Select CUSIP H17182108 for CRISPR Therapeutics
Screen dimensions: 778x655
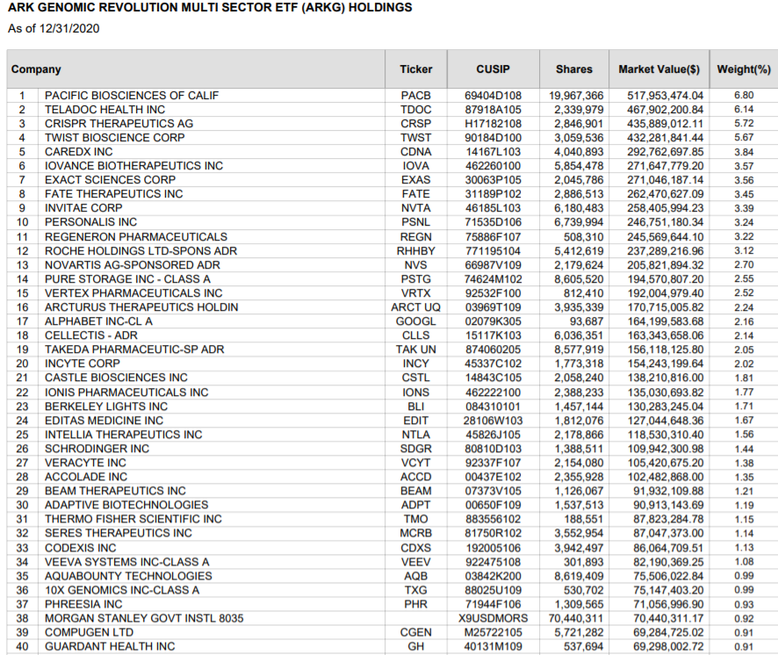493,124
